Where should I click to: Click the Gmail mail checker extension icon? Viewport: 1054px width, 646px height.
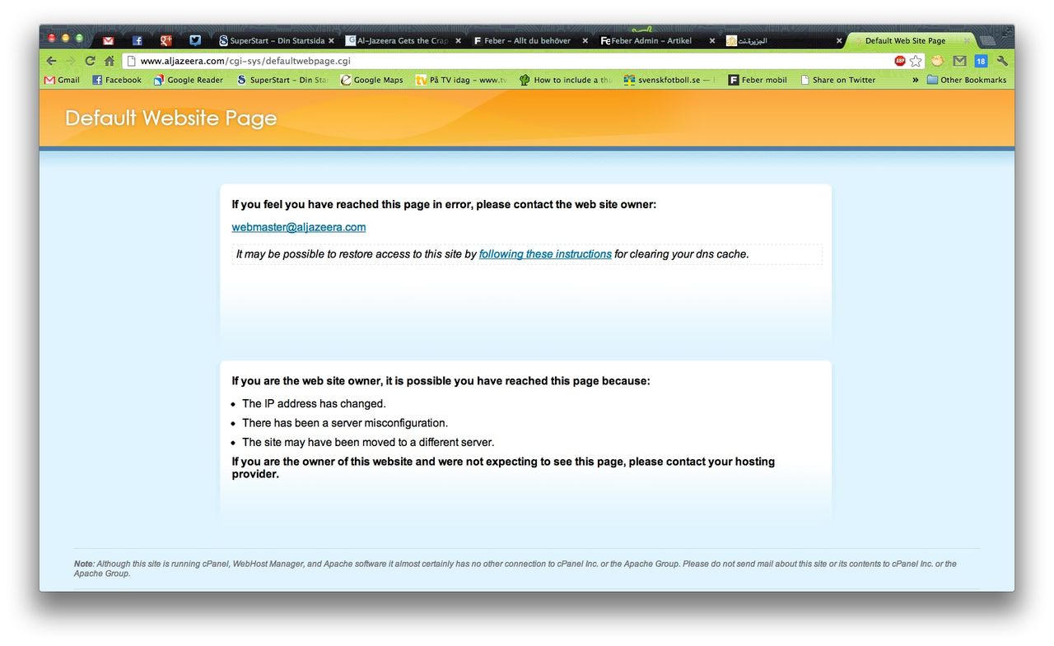pos(959,61)
